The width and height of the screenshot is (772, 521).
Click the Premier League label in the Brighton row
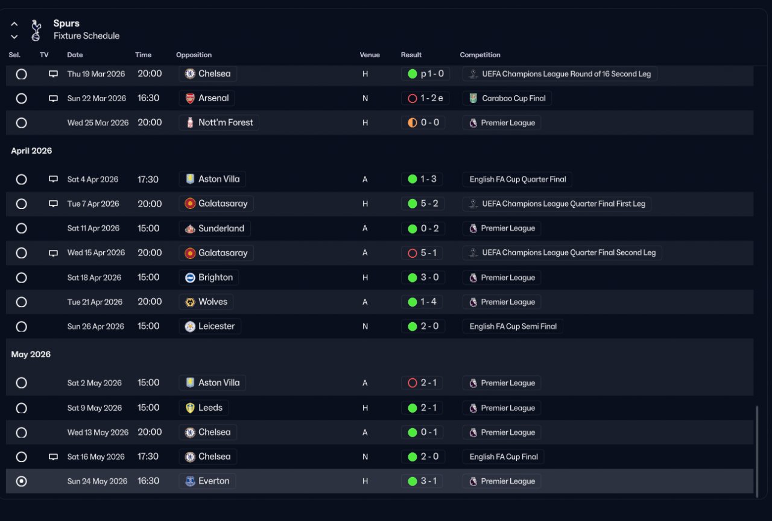pos(508,278)
